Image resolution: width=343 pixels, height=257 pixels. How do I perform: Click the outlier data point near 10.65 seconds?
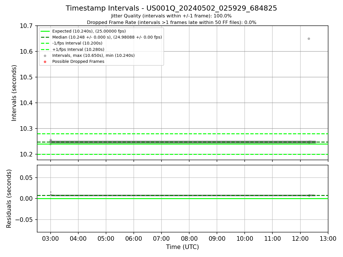tap(309, 39)
